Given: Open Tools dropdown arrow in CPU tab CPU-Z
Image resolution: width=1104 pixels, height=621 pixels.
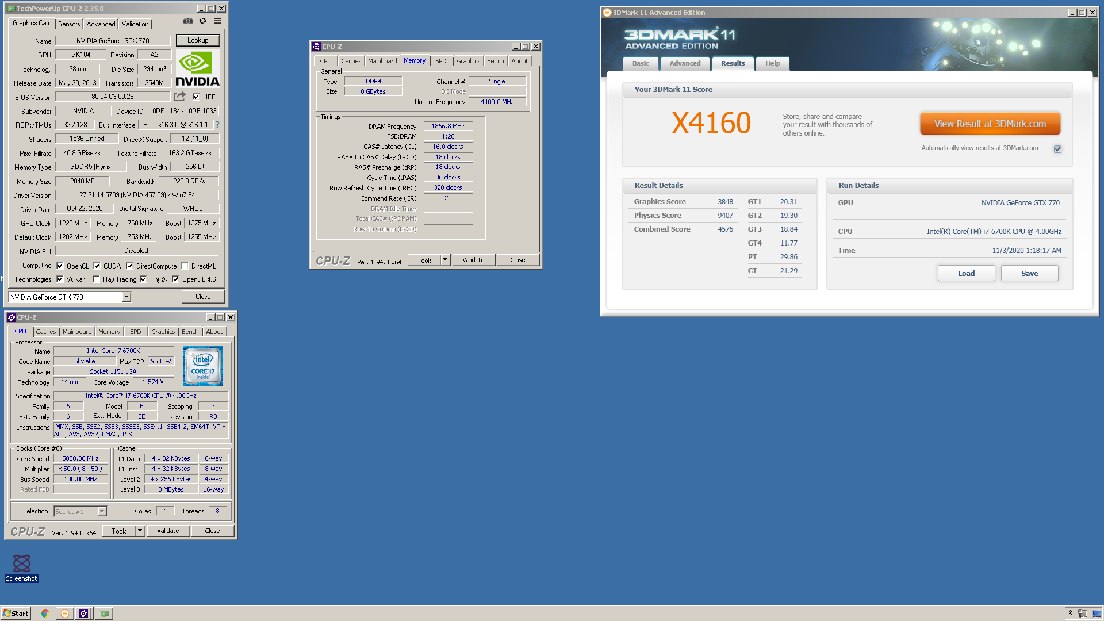Looking at the screenshot, I should tap(140, 531).
